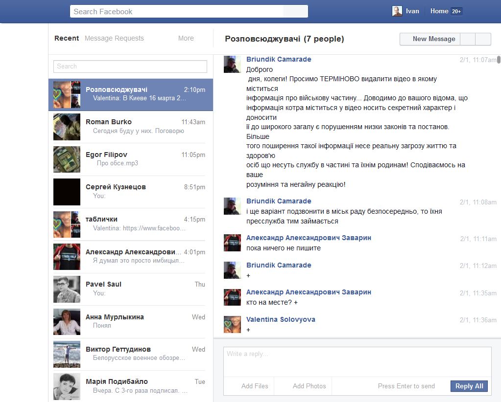Click the Reply All button
501x402 pixels.
pyautogui.click(x=469, y=386)
